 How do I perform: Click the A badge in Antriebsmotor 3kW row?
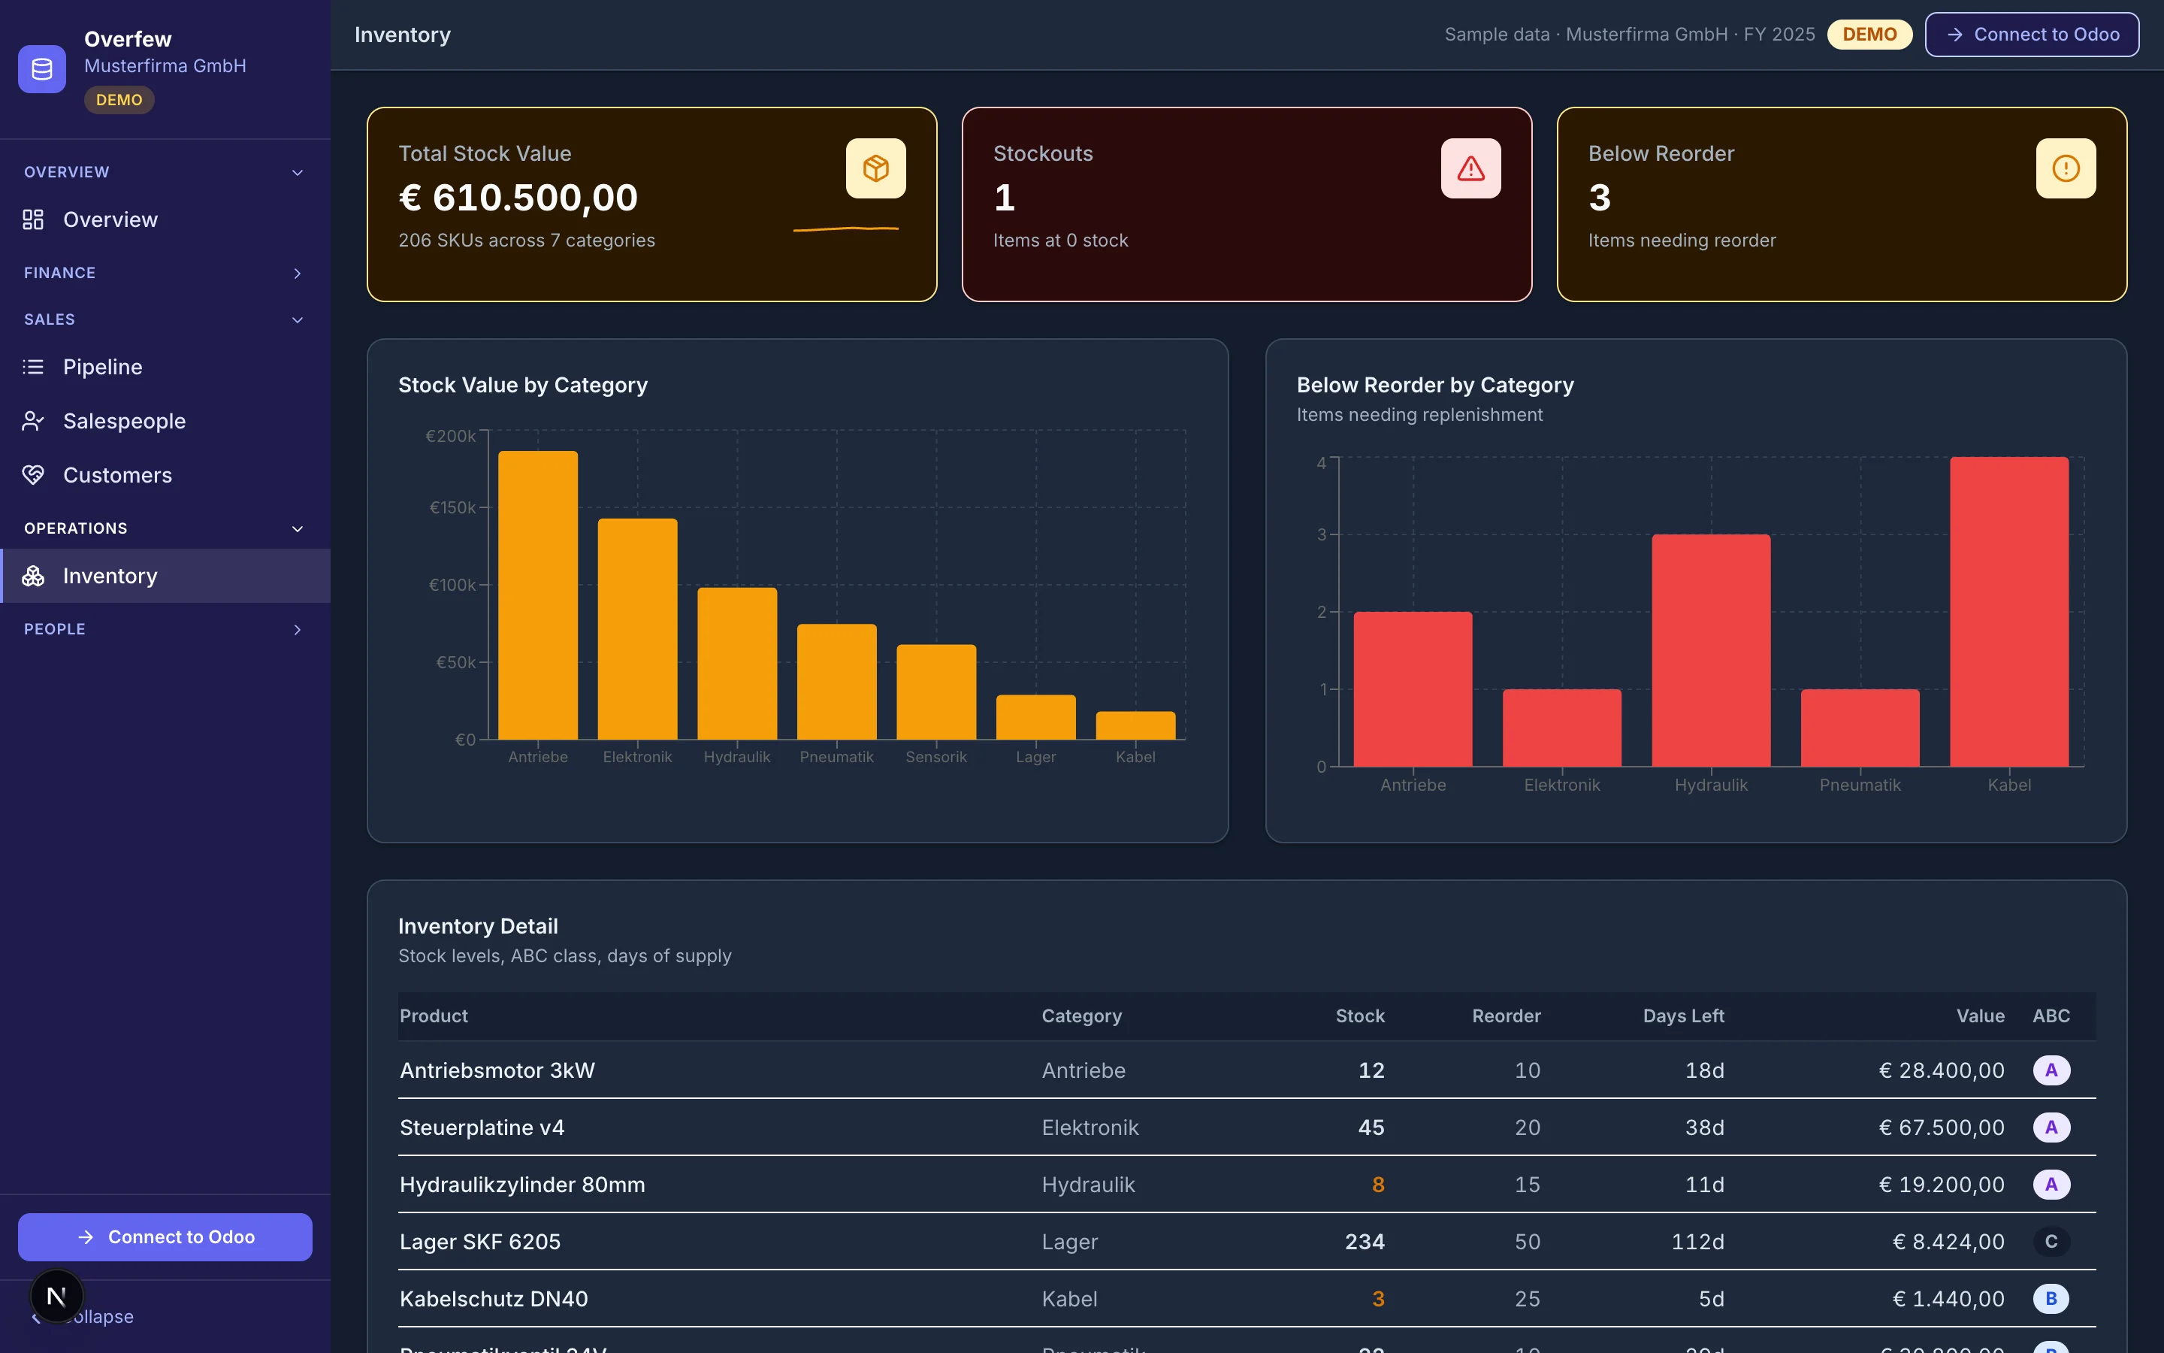[x=2051, y=1070]
